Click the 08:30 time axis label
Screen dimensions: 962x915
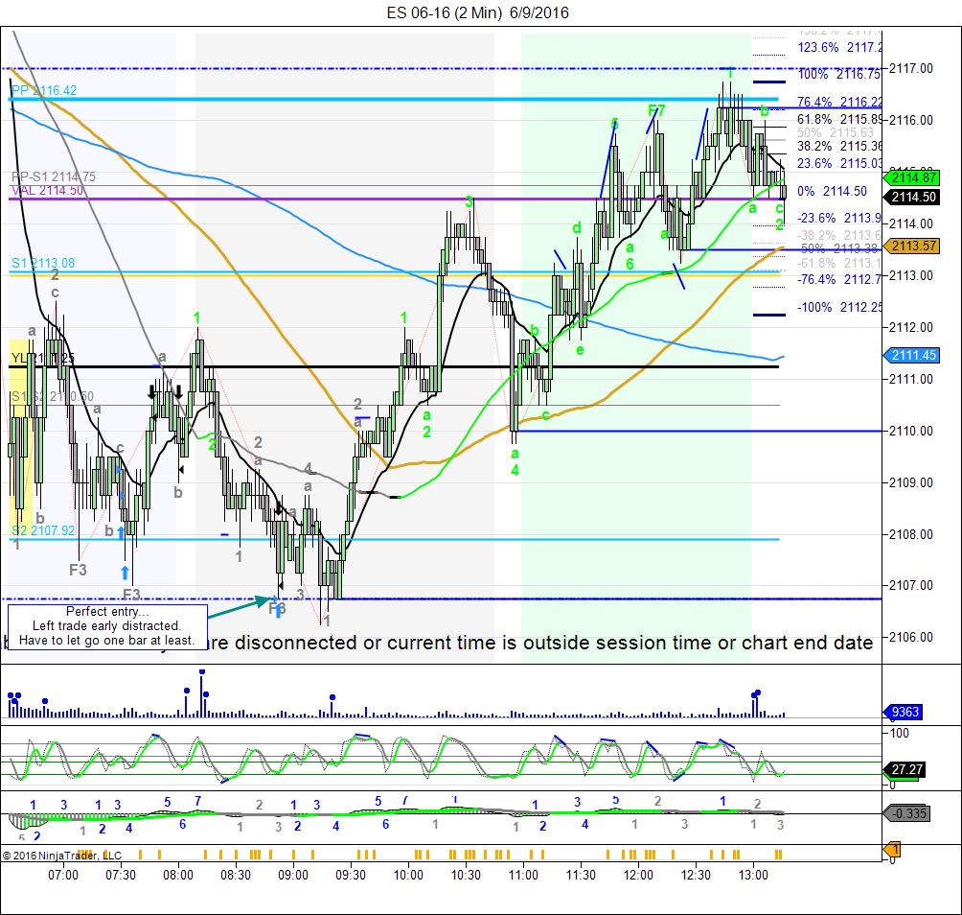(x=236, y=875)
